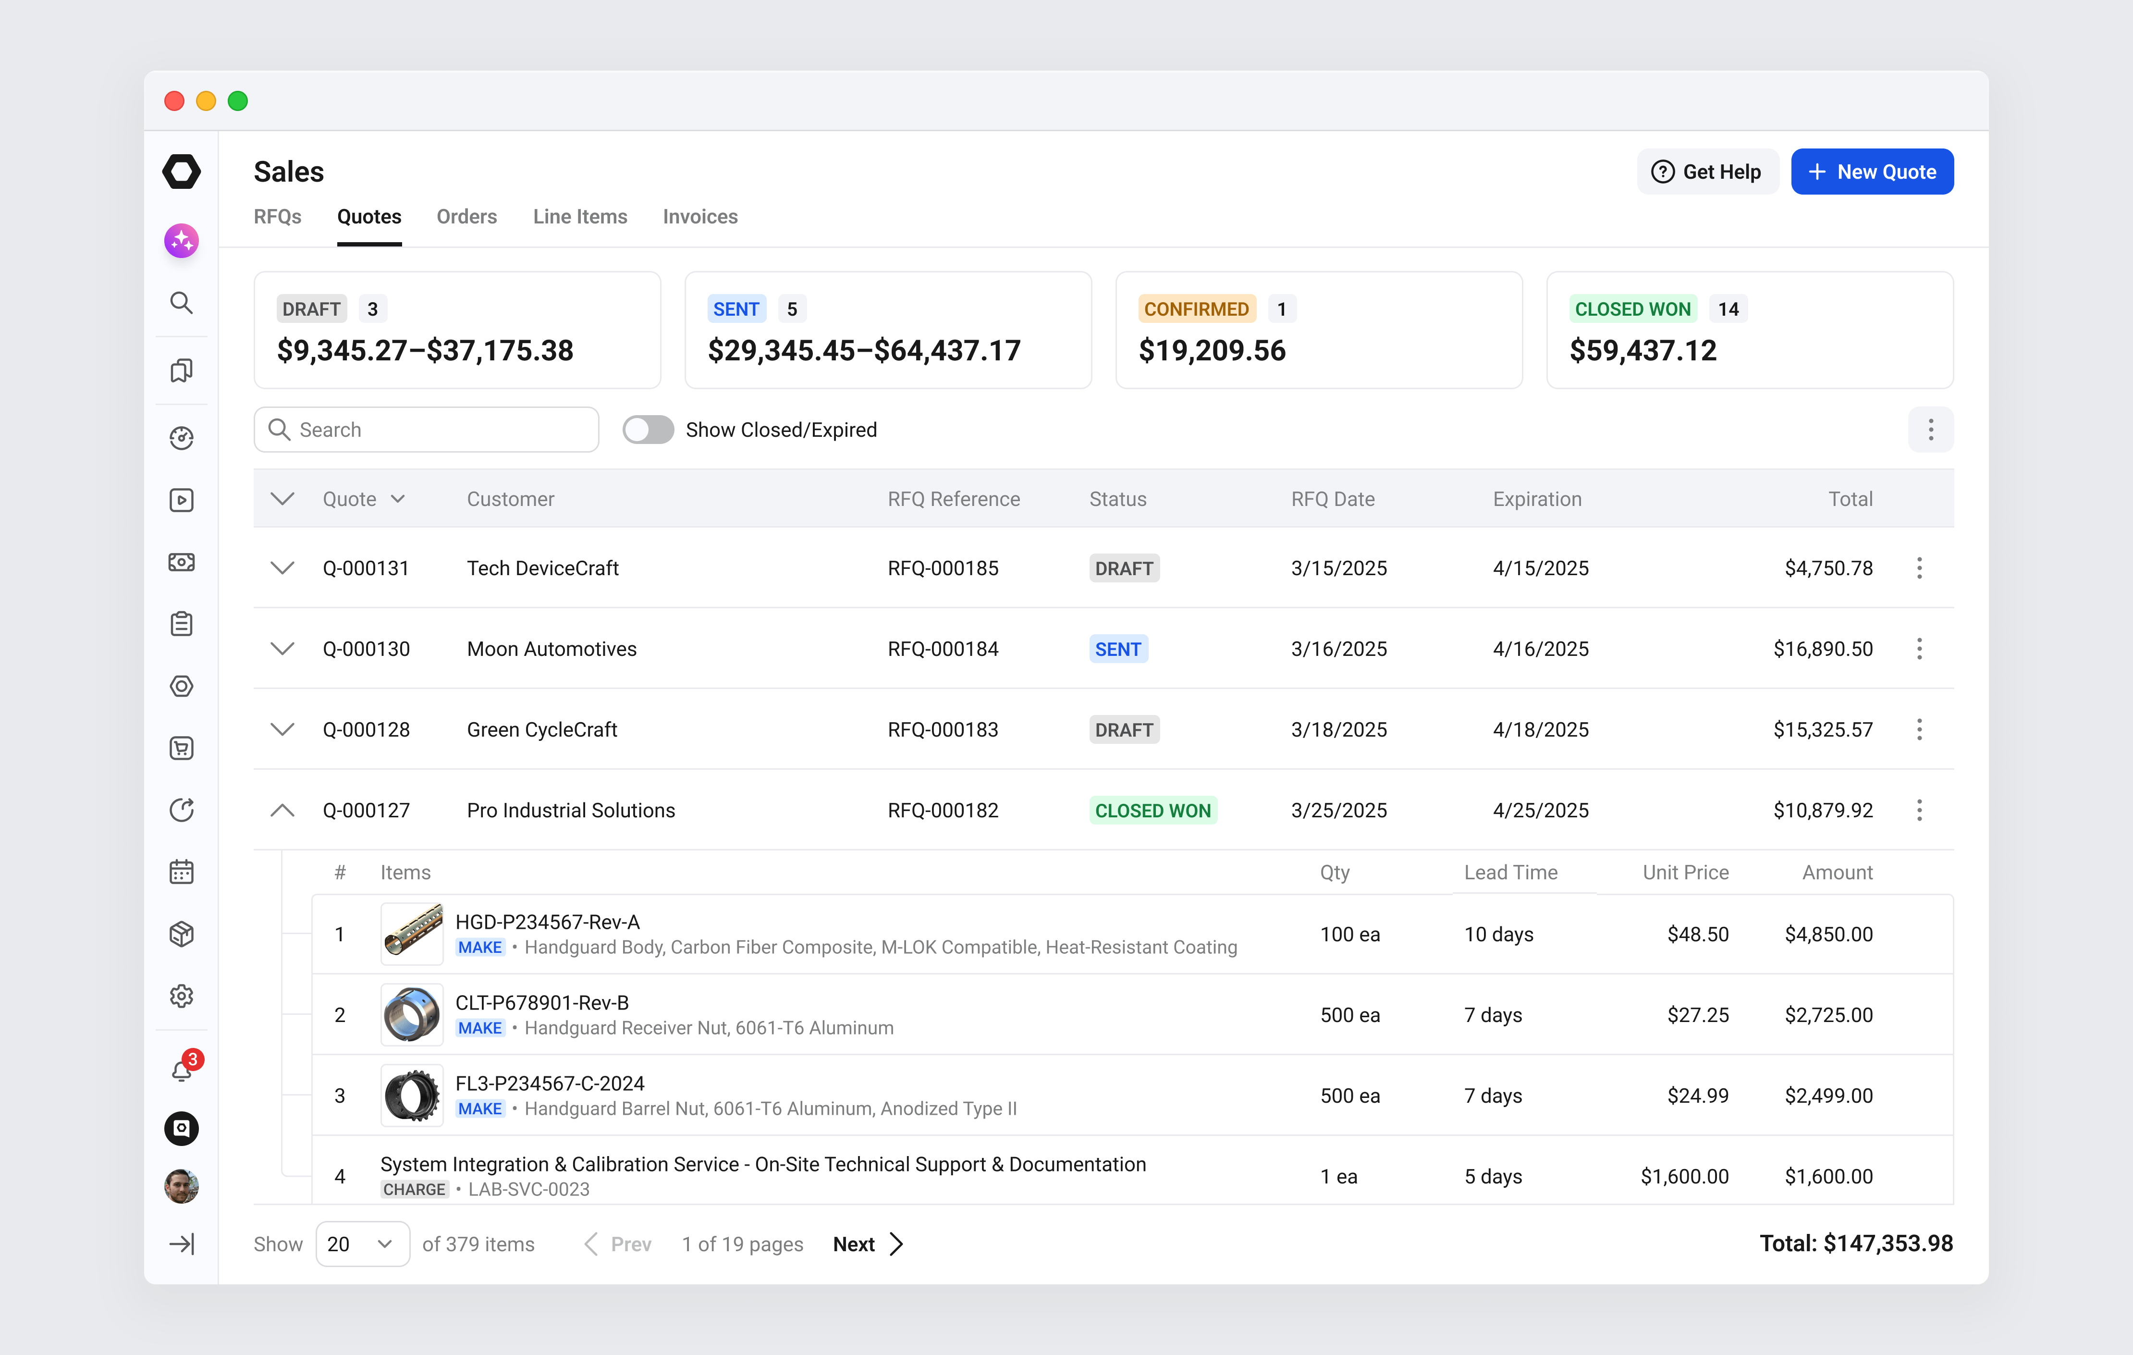
Task: Switch to the Orders tab
Action: 466,216
